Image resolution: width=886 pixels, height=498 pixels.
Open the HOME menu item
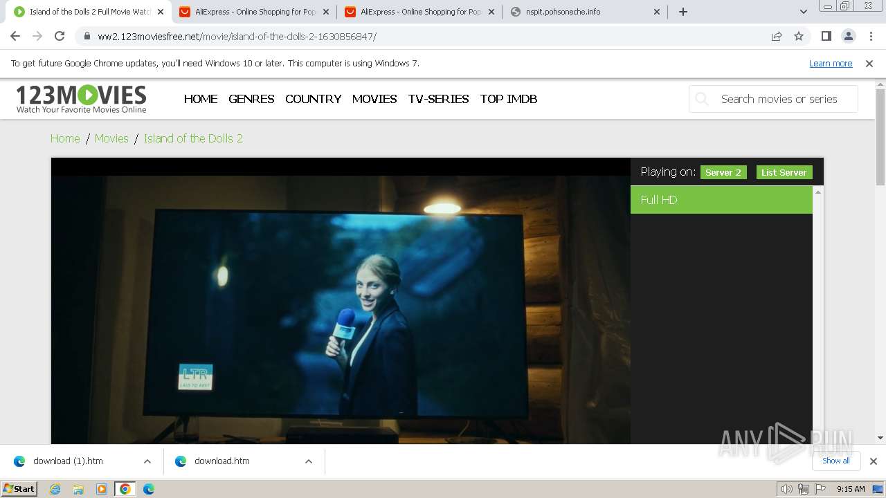pos(201,99)
